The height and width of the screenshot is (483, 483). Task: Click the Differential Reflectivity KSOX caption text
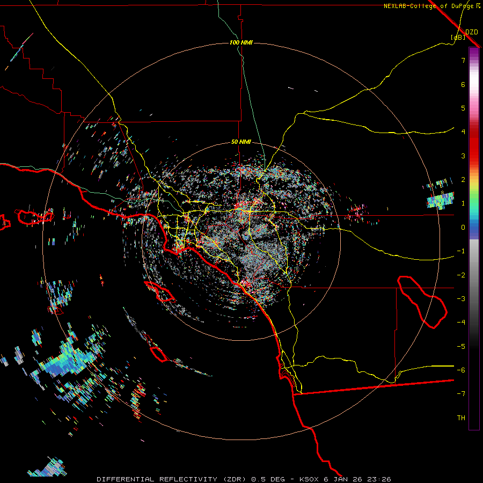pos(244,479)
